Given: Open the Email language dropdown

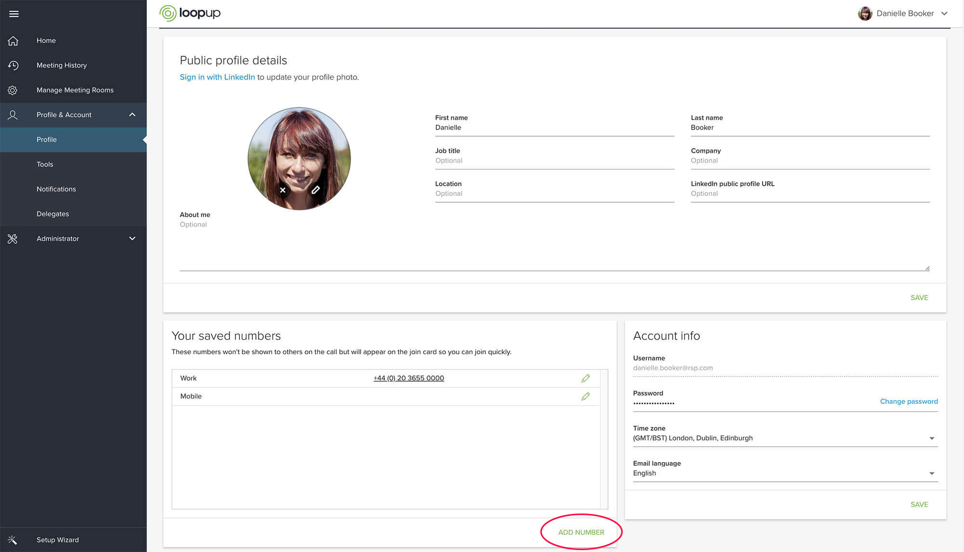Looking at the screenshot, I should 931,474.
